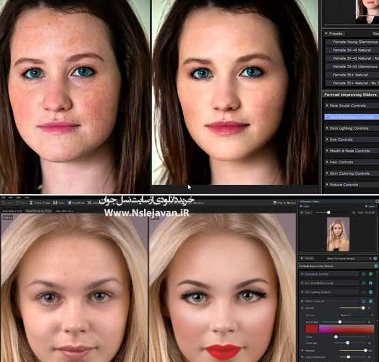379x362 pixels.
Task: Switch to View Before and After tab
Action: click(39, 211)
